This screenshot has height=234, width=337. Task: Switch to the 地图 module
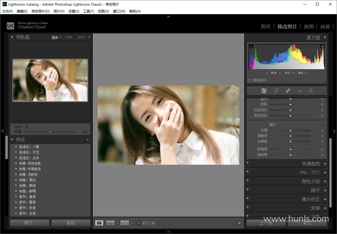pos(309,26)
